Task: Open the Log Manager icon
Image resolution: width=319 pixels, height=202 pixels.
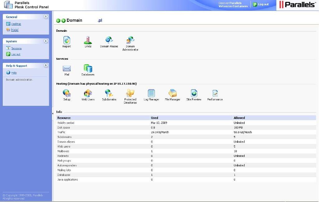Action: point(151,93)
